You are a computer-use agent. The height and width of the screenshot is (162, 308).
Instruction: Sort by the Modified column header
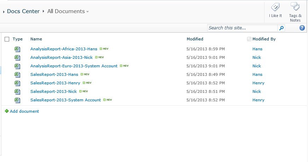pos(195,39)
